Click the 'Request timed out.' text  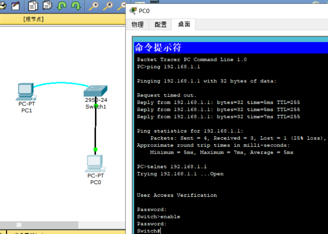tap(167, 96)
